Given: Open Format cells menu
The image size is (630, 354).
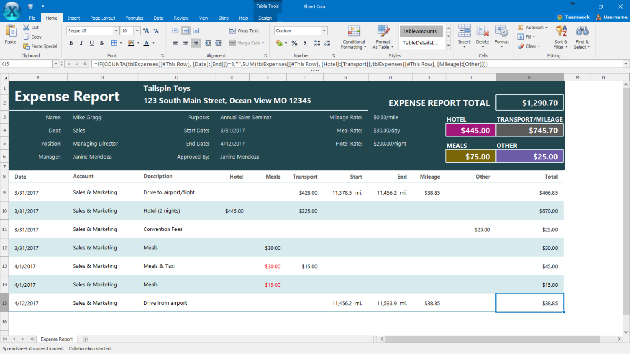Looking at the screenshot, I should 502,36.
